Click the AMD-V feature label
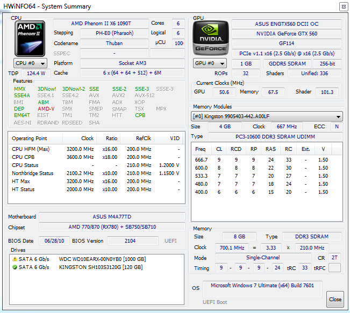 click(x=46, y=109)
